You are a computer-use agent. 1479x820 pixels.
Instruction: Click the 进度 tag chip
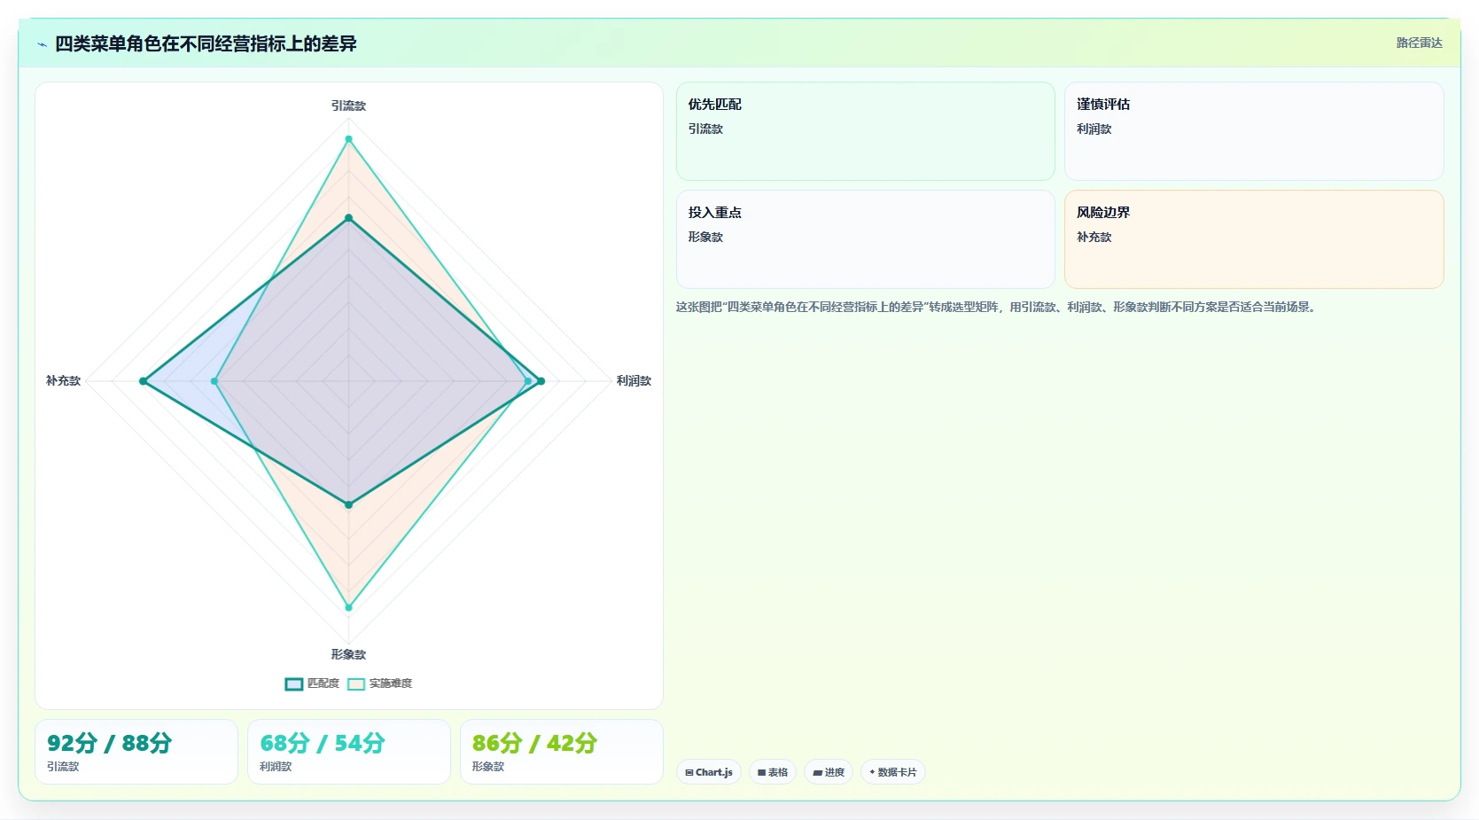pos(829,772)
